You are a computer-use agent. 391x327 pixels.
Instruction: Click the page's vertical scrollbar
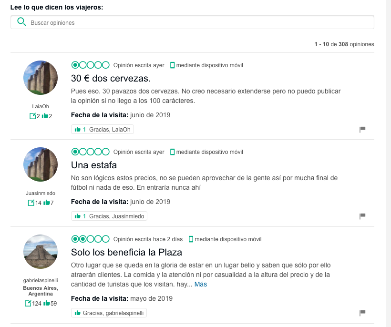pyautogui.click(x=389, y=163)
